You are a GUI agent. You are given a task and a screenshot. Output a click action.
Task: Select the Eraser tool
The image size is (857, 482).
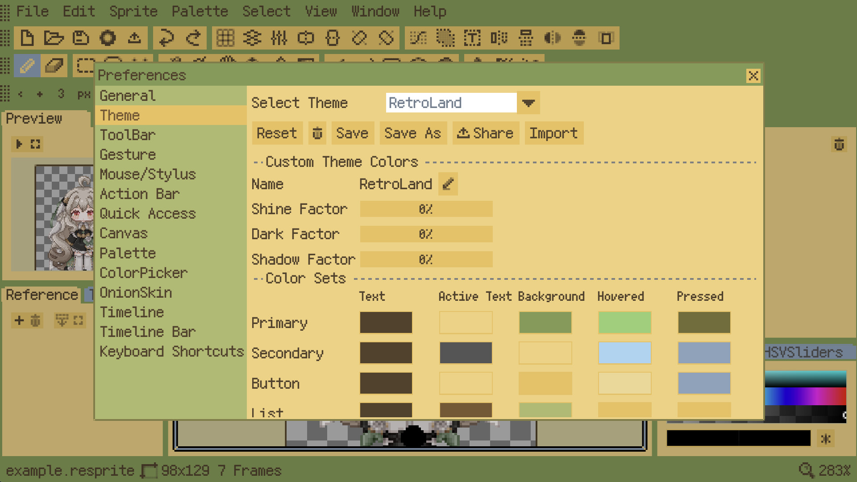pyautogui.click(x=54, y=66)
